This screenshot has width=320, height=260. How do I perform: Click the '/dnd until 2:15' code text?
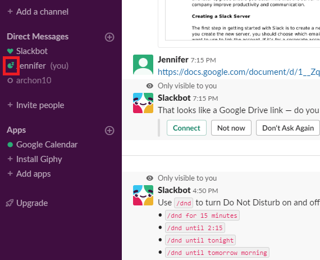click(x=195, y=228)
